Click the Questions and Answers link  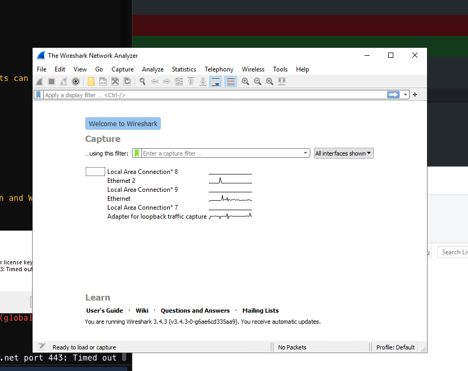tap(195, 311)
